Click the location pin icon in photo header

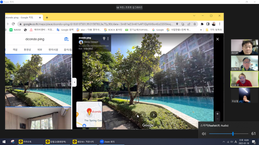[x=104, y=38]
